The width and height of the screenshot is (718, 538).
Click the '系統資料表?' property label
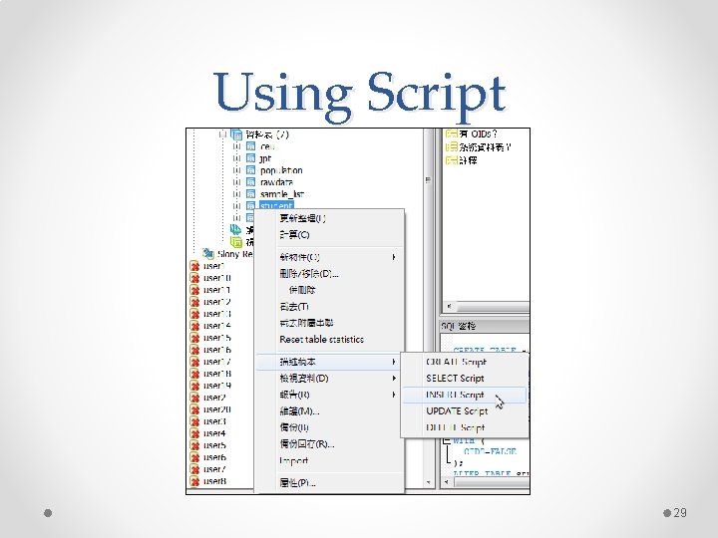(485, 146)
